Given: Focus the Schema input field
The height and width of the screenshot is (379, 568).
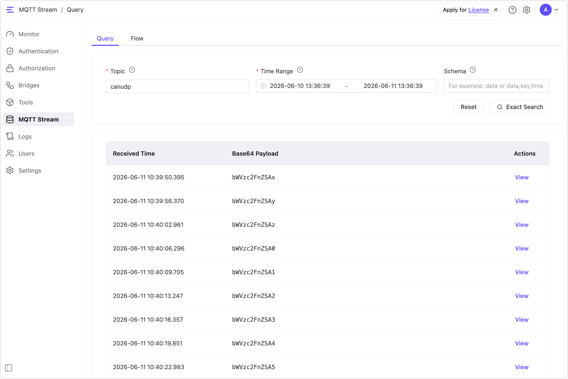Looking at the screenshot, I should click(497, 86).
